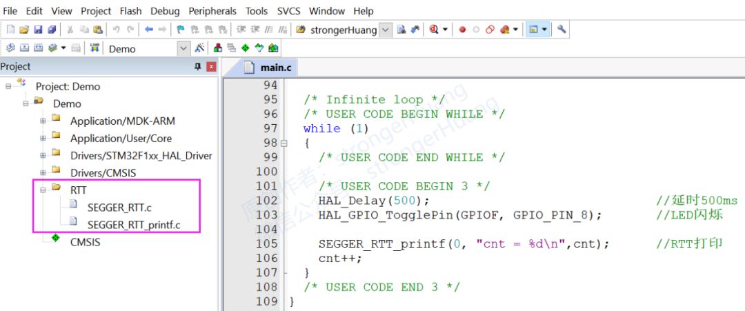Collapse RTT folder
The height and width of the screenshot is (311, 745).
tap(43, 190)
